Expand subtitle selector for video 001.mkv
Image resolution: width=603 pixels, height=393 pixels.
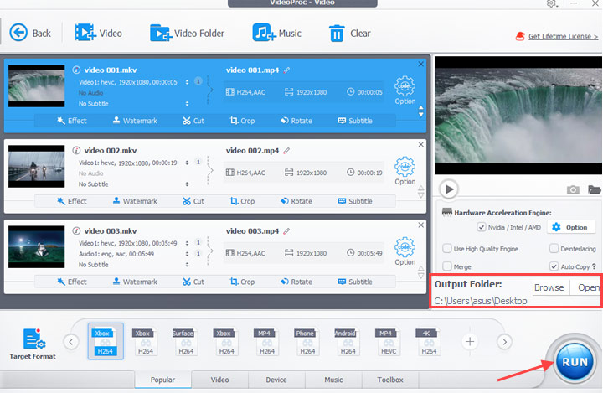coord(187,104)
